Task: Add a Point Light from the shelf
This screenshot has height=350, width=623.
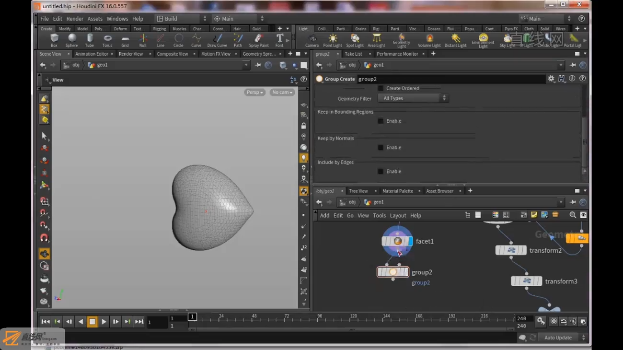Action: pos(333,41)
